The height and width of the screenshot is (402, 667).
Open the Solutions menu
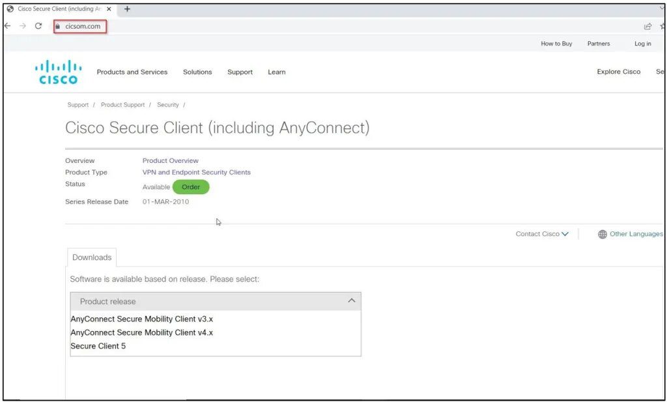(x=197, y=72)
